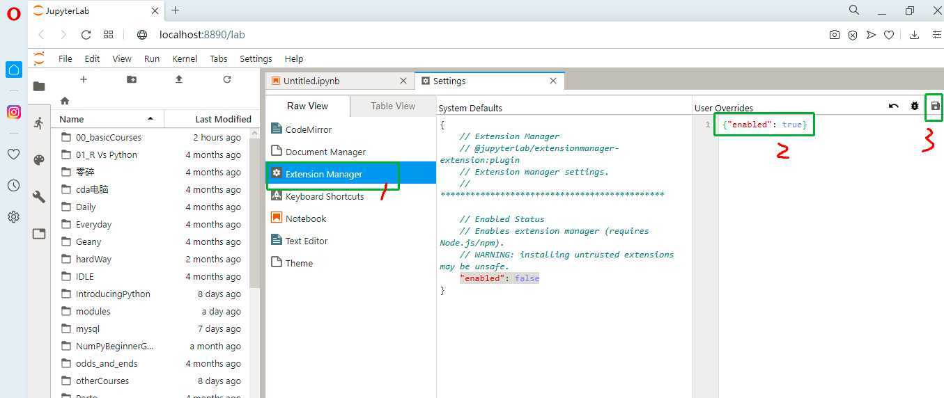This screenshot has width=944, height=398.
Task: Select the Daily folder
Action: (x=151, y=207)
